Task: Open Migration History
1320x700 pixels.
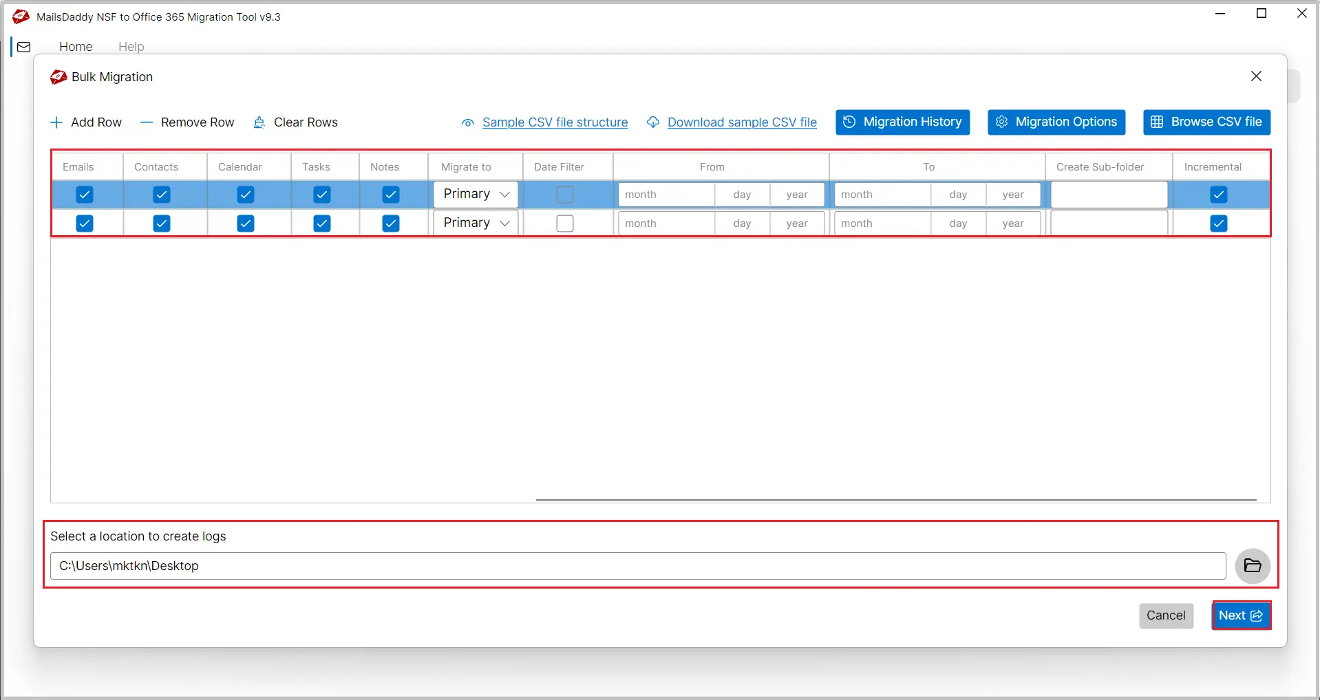Action: pos(902,122)
